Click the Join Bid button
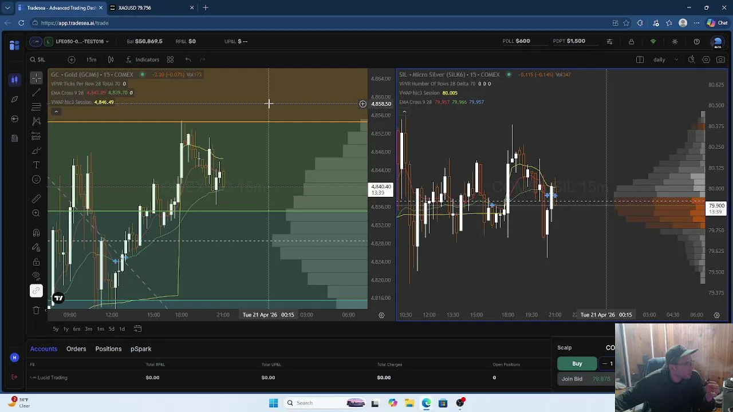The width and height of the screenshot is (733, 412). coord(586,379)
